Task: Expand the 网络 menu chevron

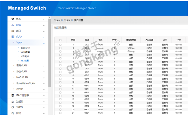Action: [44, 25]
